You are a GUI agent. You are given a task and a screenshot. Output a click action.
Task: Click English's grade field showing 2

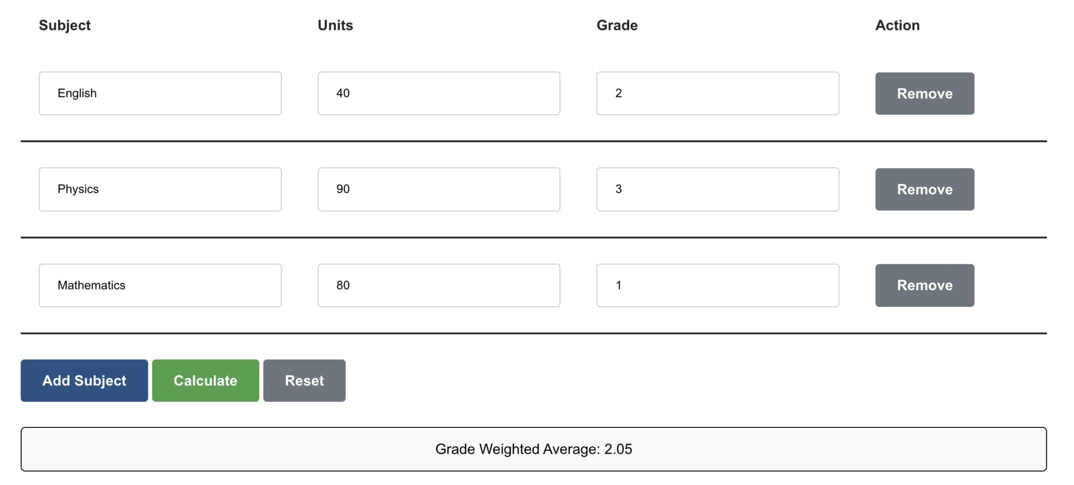click(x=717, y=93)
